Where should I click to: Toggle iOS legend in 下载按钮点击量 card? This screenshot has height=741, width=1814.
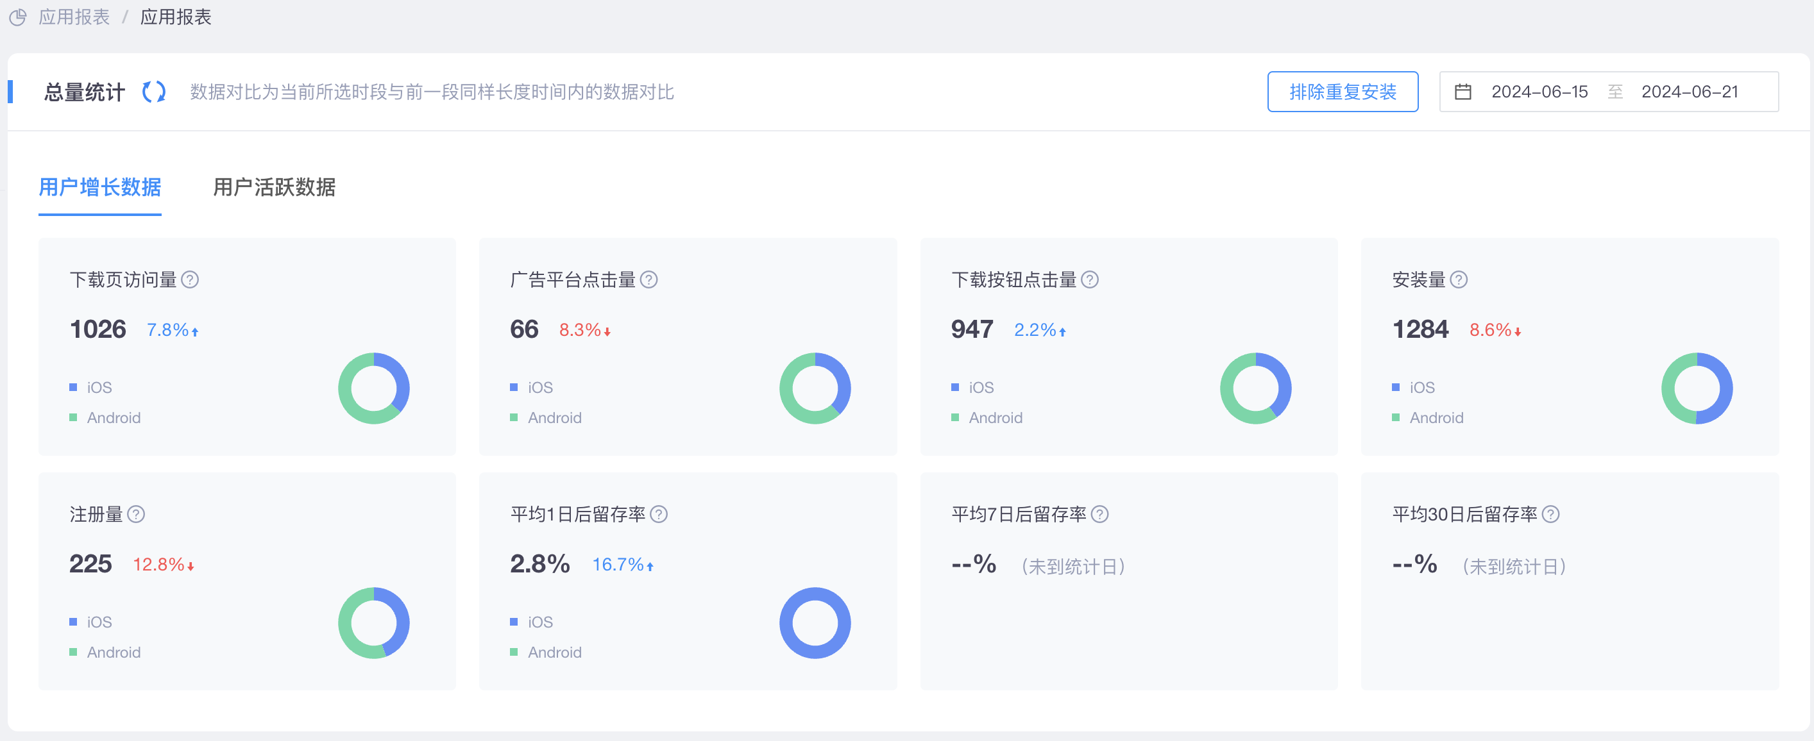coord(972,387)
